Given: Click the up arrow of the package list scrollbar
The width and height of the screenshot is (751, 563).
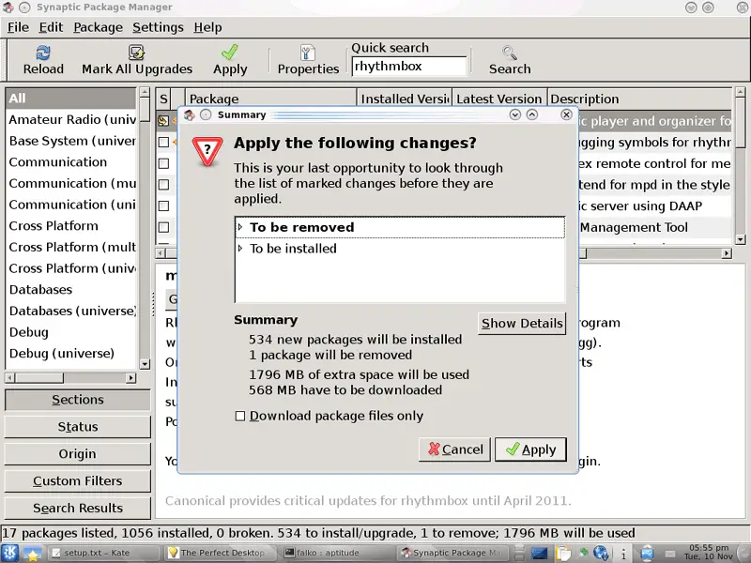Looking at the screenshot, I should pos(740,91).
